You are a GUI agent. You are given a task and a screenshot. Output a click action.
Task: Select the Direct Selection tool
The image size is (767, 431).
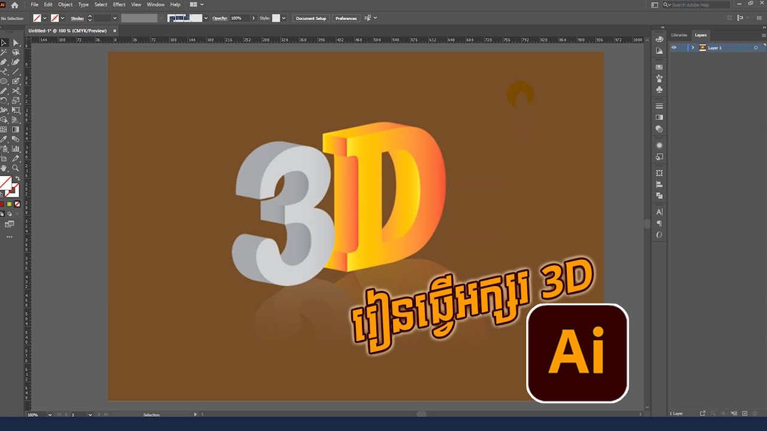(x=16, y=43)
